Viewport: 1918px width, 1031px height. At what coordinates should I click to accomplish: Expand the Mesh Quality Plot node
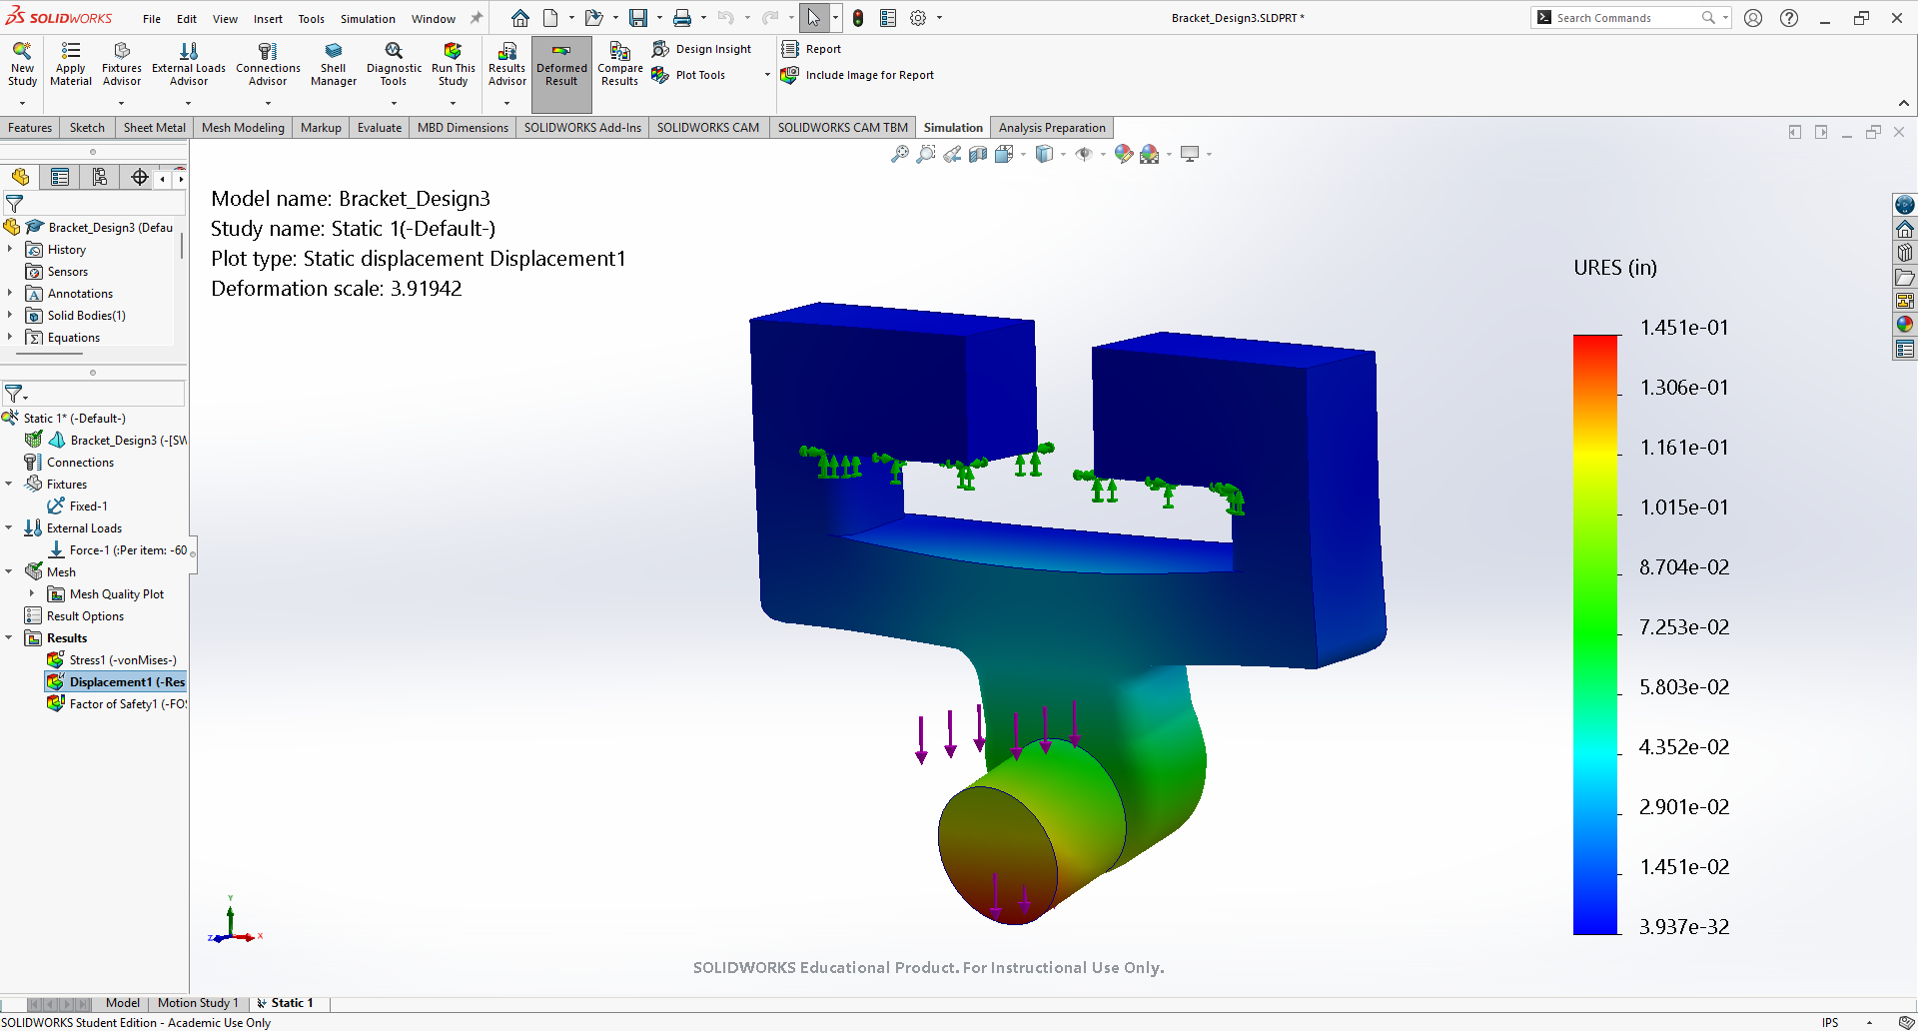click(x=32, y=593)
